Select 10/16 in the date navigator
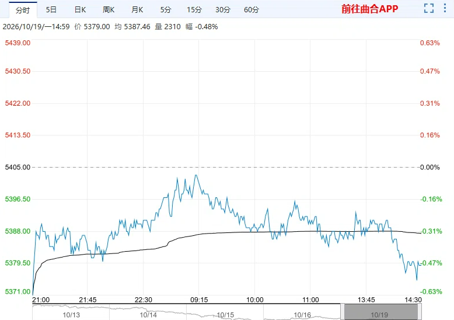The height and width of the screenshot is (320, 454). tap(302, 315)
